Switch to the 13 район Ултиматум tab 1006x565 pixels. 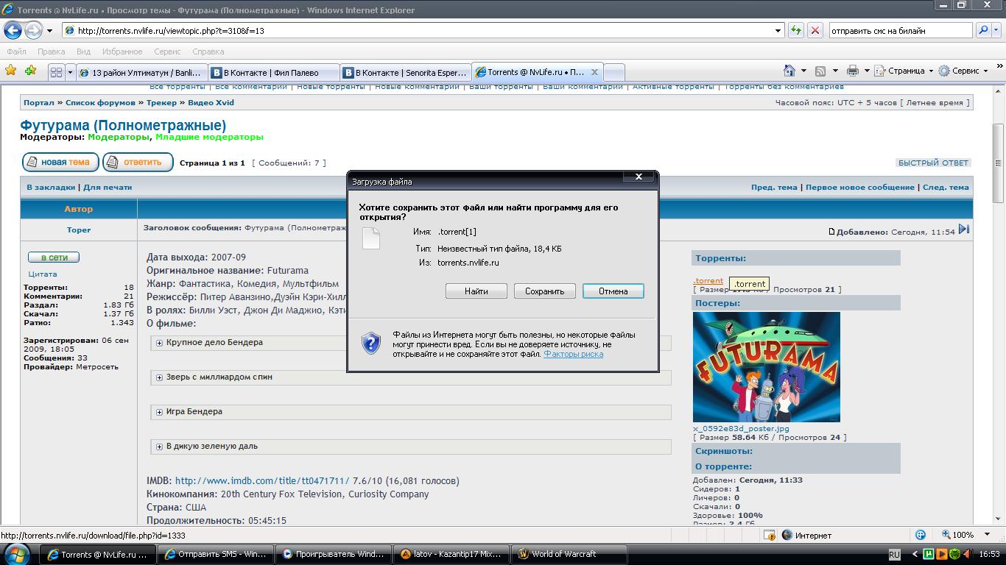[x=141, y=72]
